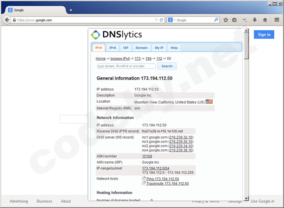Bookmark this page with the star icon
This screenshot has width=284, height=208.
226,20
